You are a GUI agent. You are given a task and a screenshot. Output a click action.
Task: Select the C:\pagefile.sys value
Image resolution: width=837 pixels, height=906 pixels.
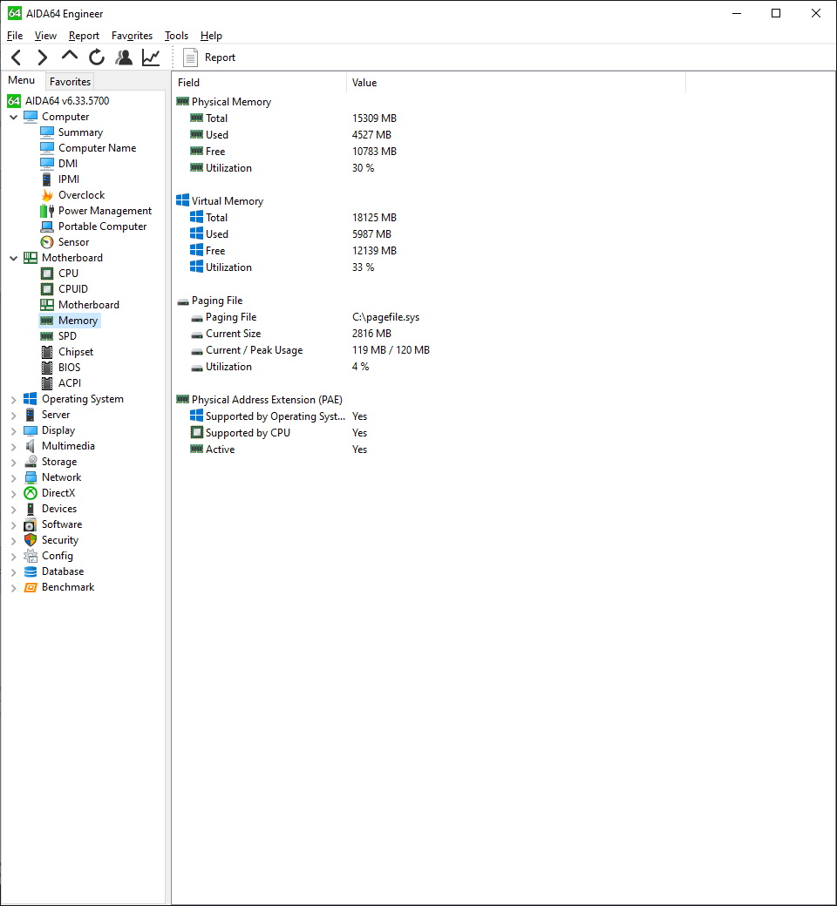click(386, 317)
